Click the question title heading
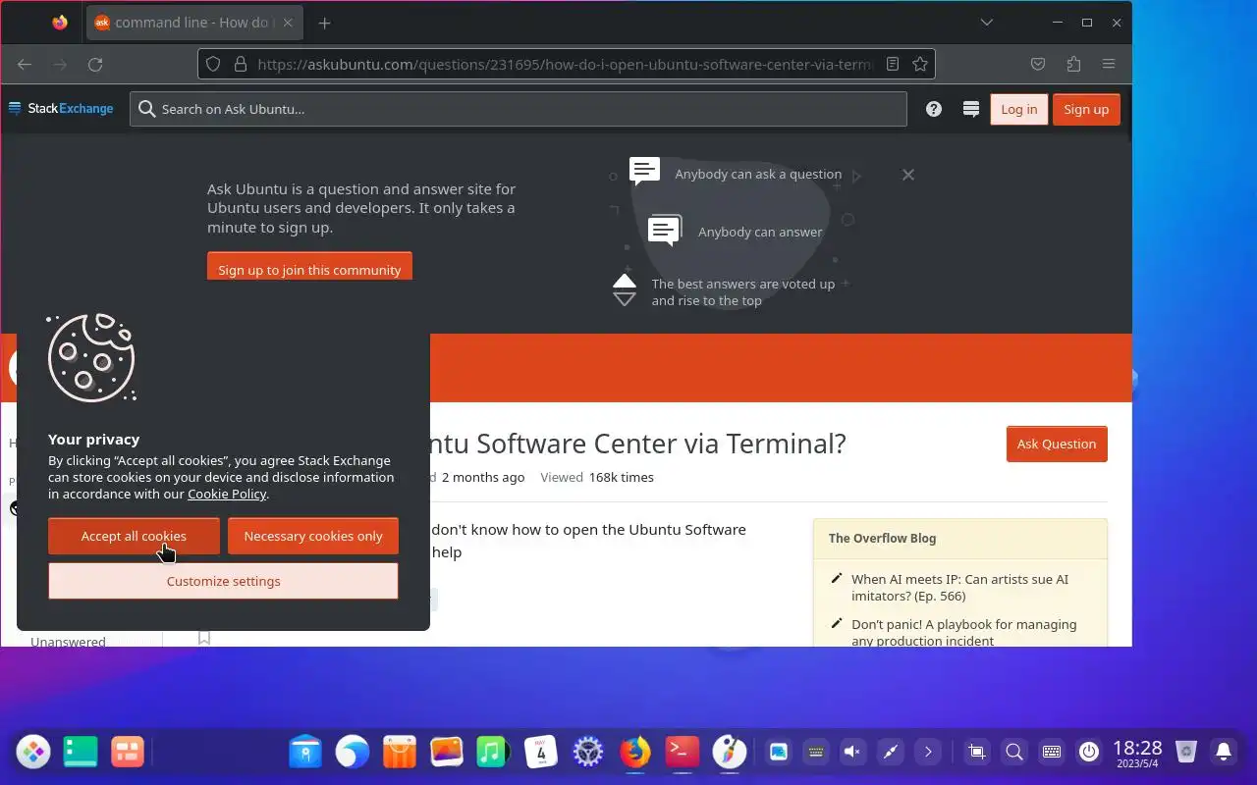Viewport: 1257px width, 785px height. coord(638,444)
